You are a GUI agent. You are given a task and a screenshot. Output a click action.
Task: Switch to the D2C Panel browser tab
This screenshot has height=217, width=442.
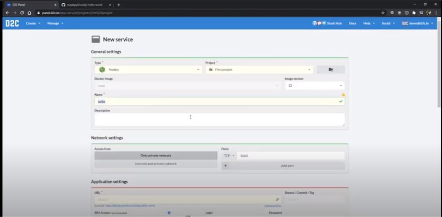coord(30,5)
